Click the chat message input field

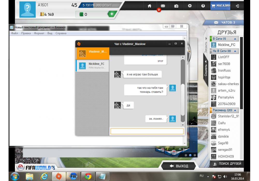[x=147, y=131]
